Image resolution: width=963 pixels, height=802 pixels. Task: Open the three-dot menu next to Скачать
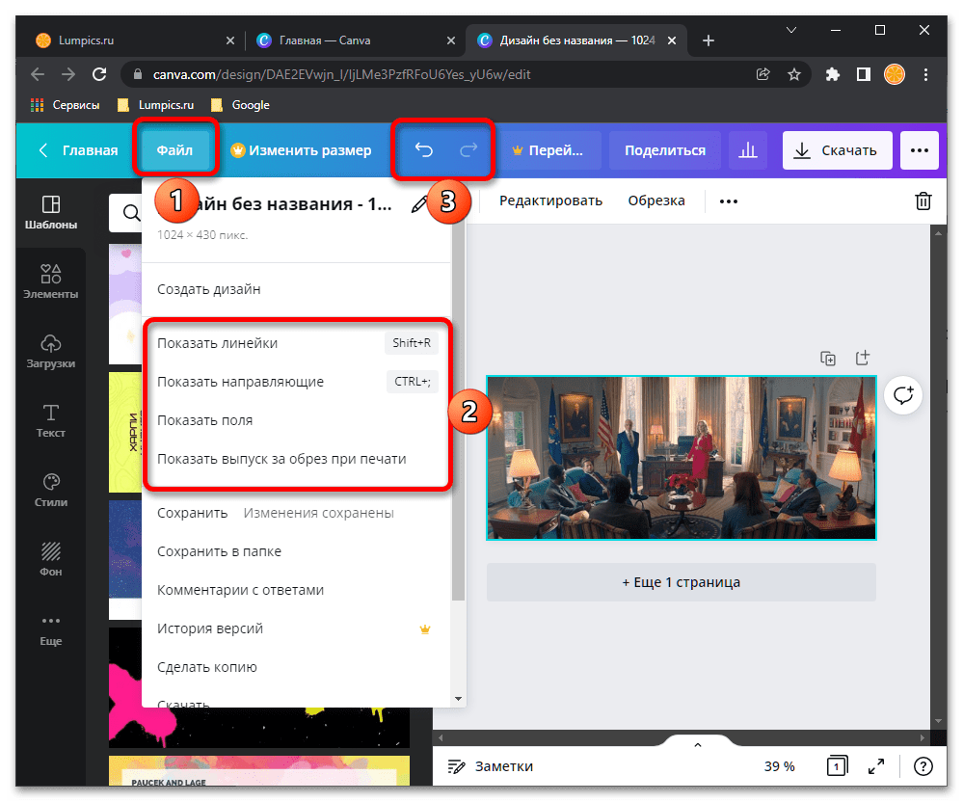click(x=919, y=150)
